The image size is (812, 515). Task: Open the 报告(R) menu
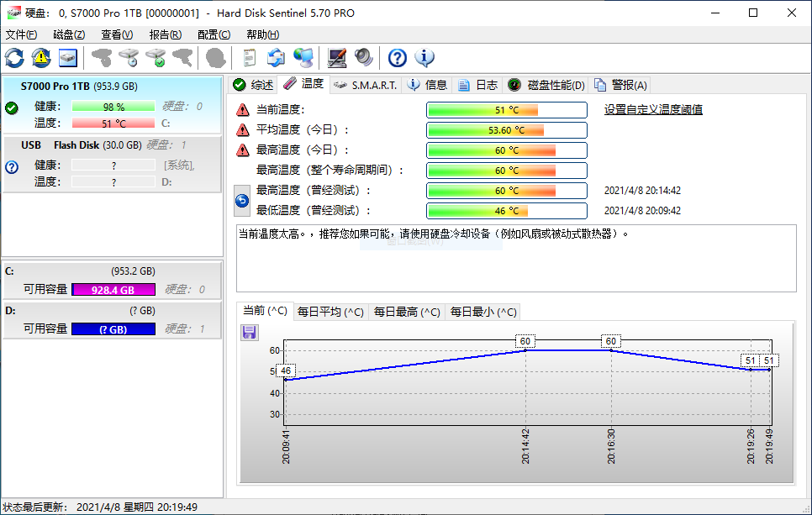point(166,34)
